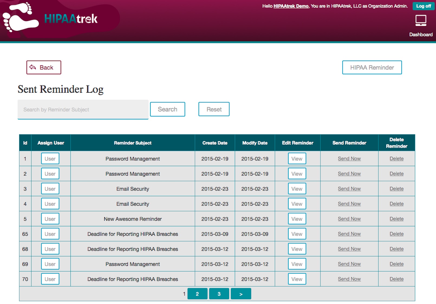Delete reminder with Id 65
This screenshot has height=304, width=436.
click(396, 234)
